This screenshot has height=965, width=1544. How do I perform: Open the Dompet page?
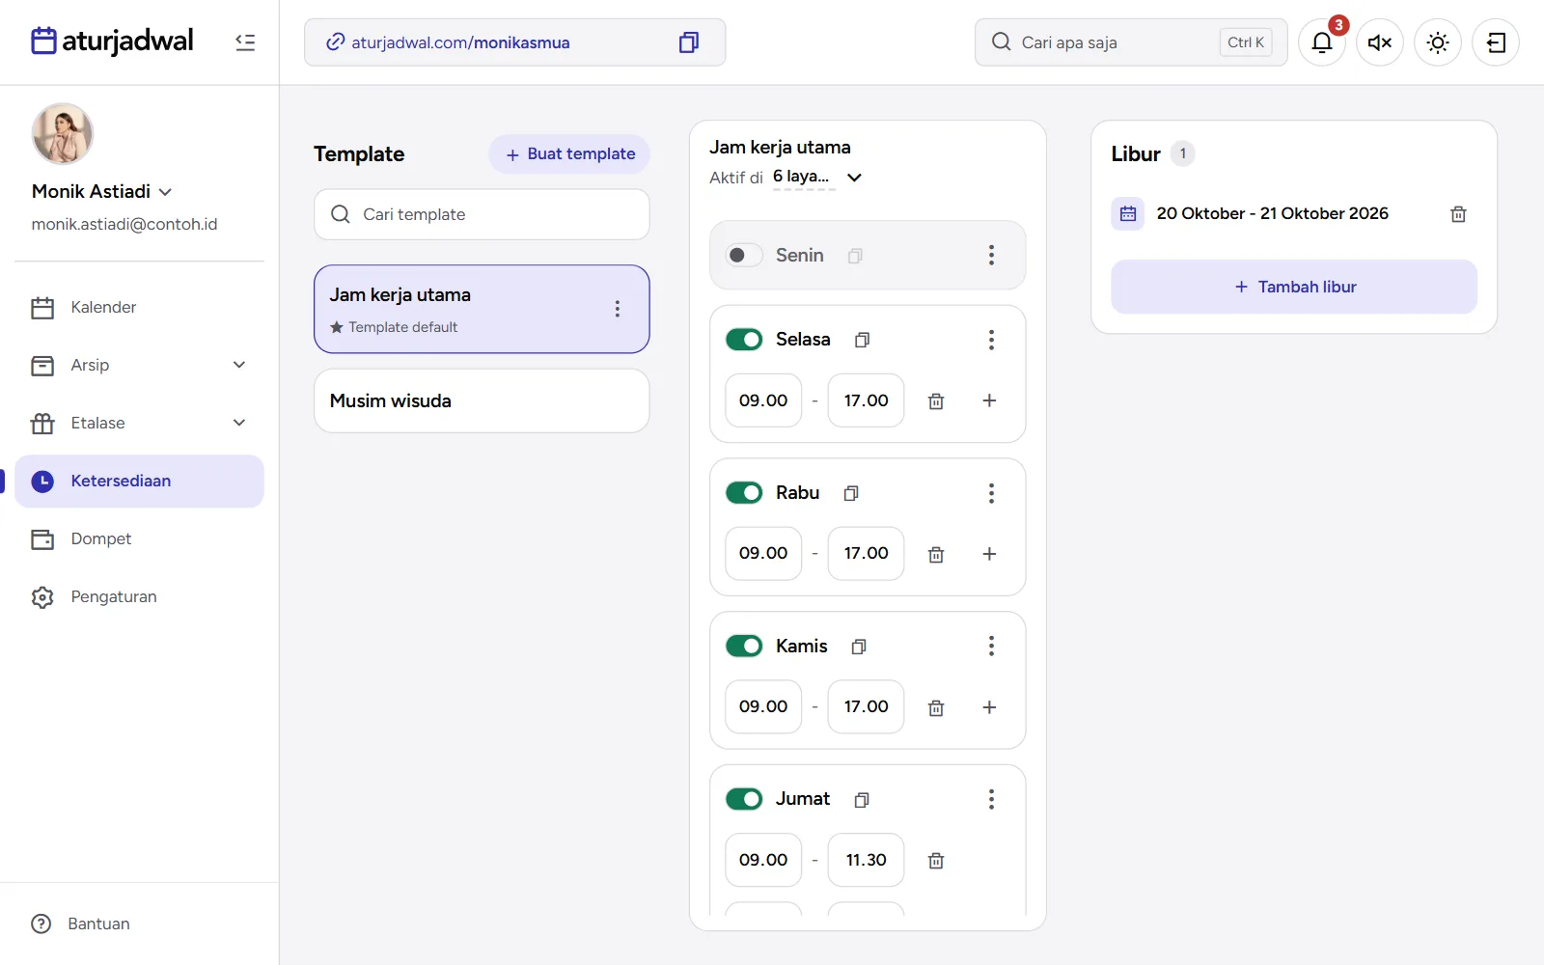tap(139, 538)
